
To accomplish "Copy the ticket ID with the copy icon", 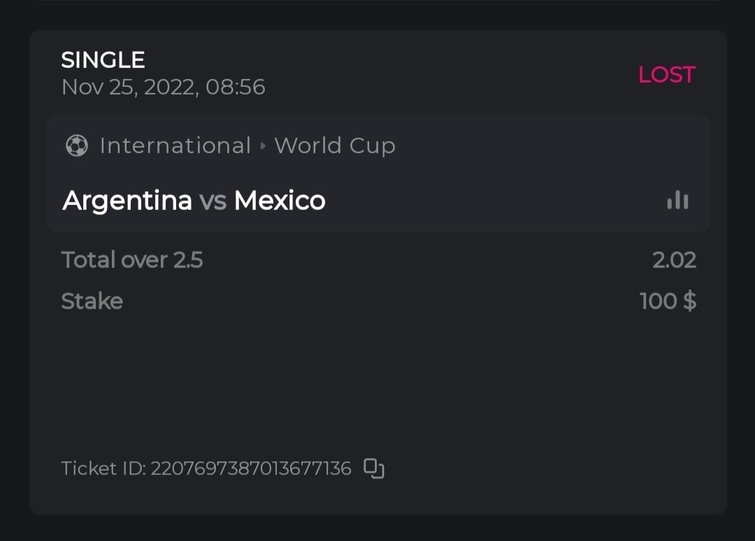I will (374, 468).
